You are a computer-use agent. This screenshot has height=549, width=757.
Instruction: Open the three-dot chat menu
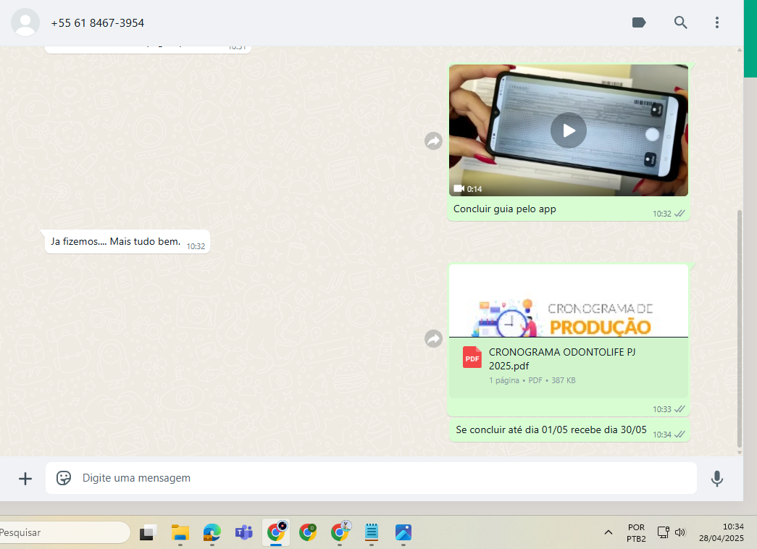716,22
